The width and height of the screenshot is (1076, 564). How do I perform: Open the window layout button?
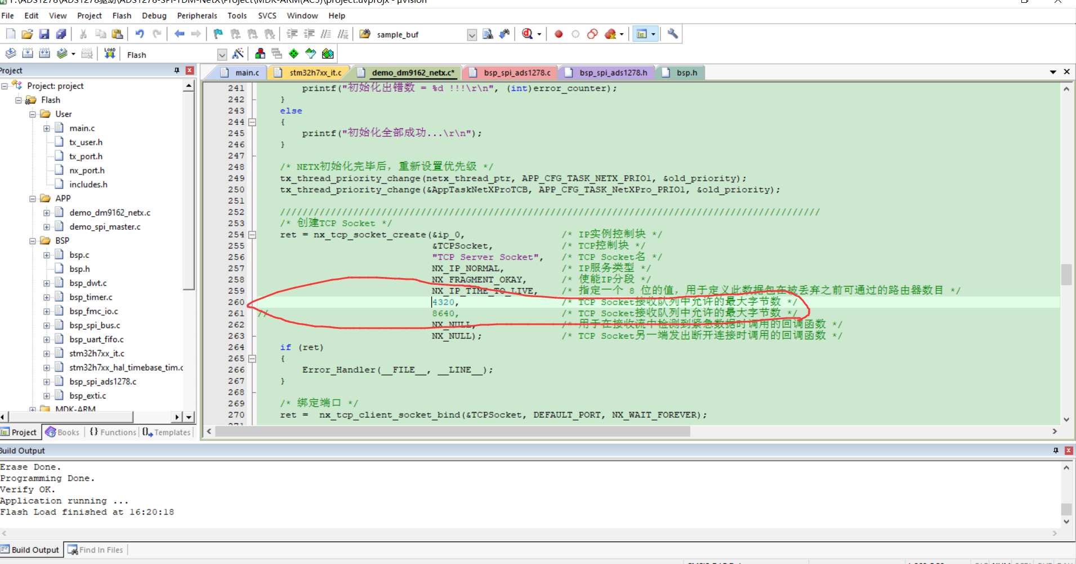641,34
